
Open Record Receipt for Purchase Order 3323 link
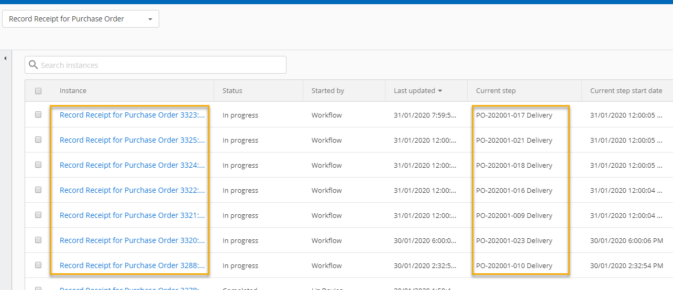[x=132, y=115]
